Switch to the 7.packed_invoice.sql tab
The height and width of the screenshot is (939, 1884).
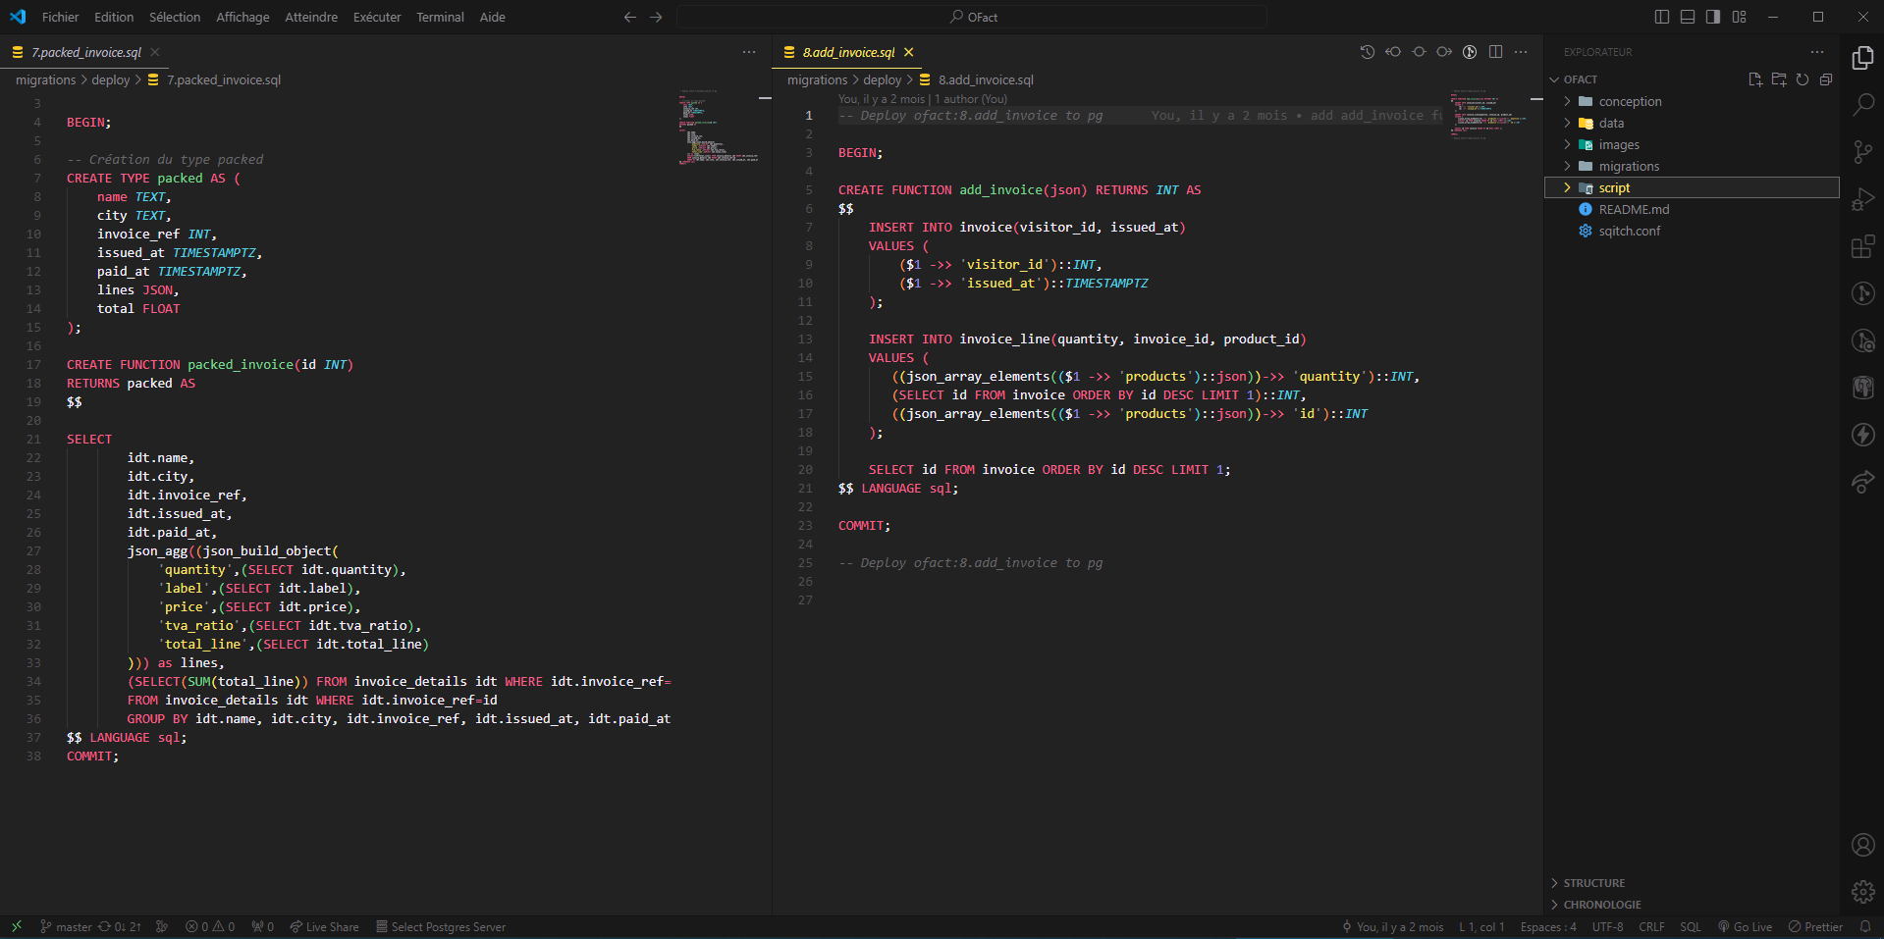coord(86,52)
